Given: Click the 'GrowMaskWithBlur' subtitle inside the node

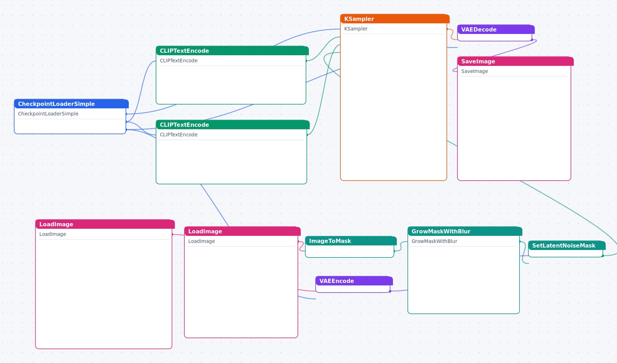Looking at the screenshot, I should pos(434,241).
